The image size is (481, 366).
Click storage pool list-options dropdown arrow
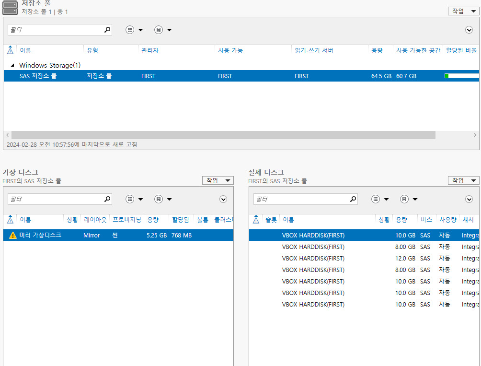point(140,30)
